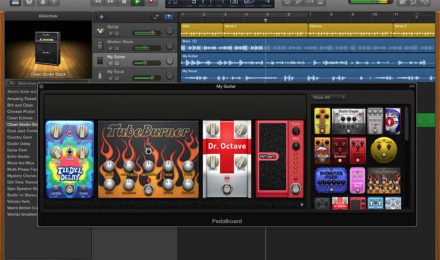Click the Stop transport button
This screenshot has height=260, width=440.
click(x=124, y=2)
